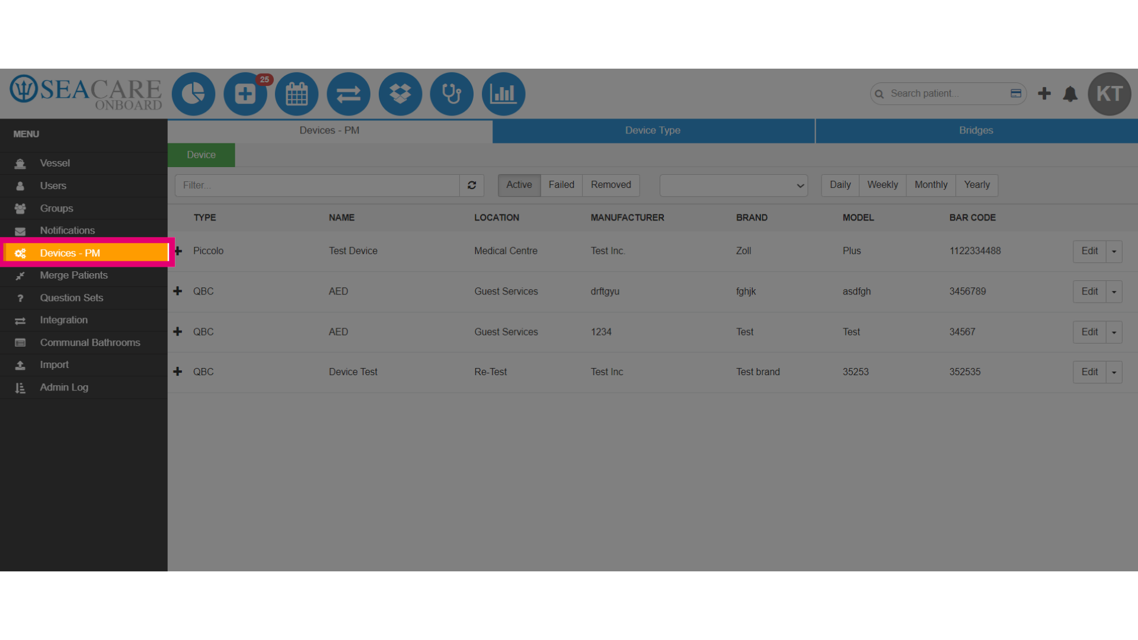
Task: Click the Question Sets question mark icon
Action: pyautogui.click(x=20, y=298)
